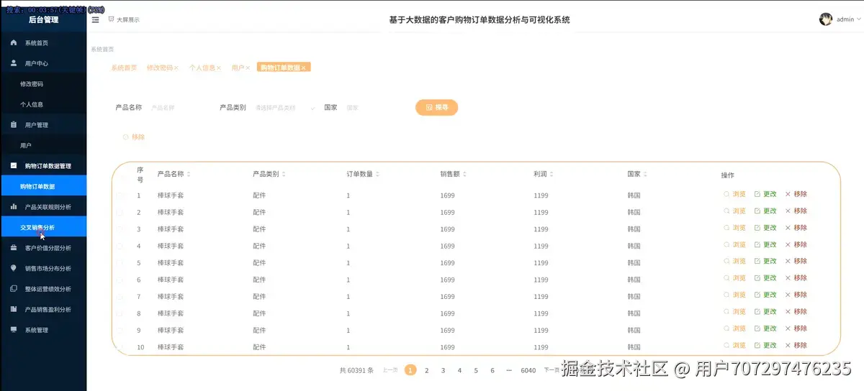Go to page 2 in pagination
Image resolution: width=864 pixels, height=391 pixels.
tap(426, 370)
